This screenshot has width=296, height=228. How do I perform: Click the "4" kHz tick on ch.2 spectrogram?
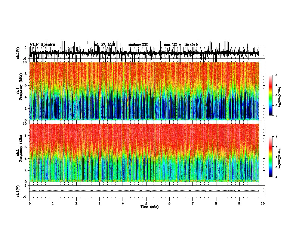click(x=26, y=159)
